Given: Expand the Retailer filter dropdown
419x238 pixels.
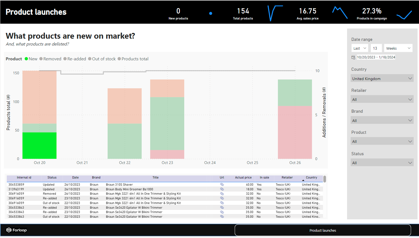Looking at the screenshot, I should 382,100.
